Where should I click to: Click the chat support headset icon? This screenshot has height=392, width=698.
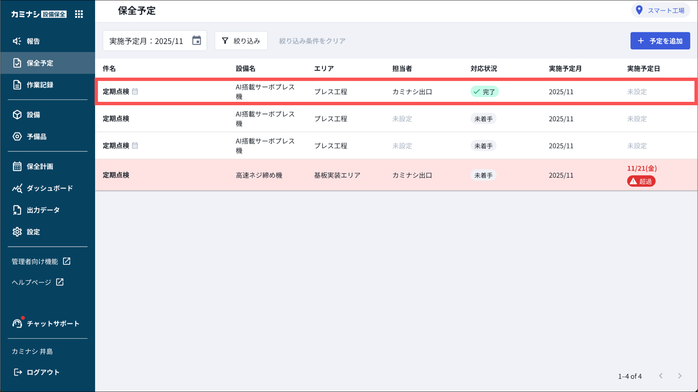tap(17, 323)
